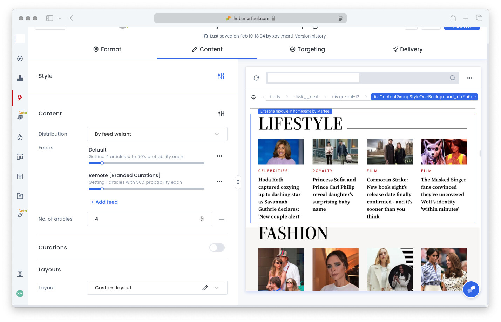The width and height of the screenshot is (501, 322).
Task: Open the Default feed options menu
Action: [x=219, y=156]
